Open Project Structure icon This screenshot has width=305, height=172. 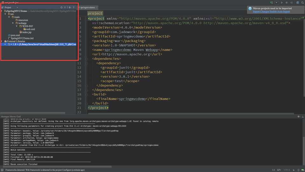(x=298, y=3)
